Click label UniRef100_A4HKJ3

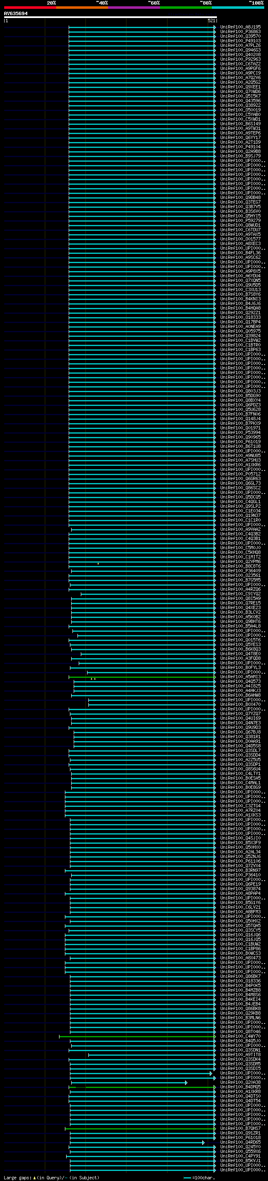click(x=240, y=691)
